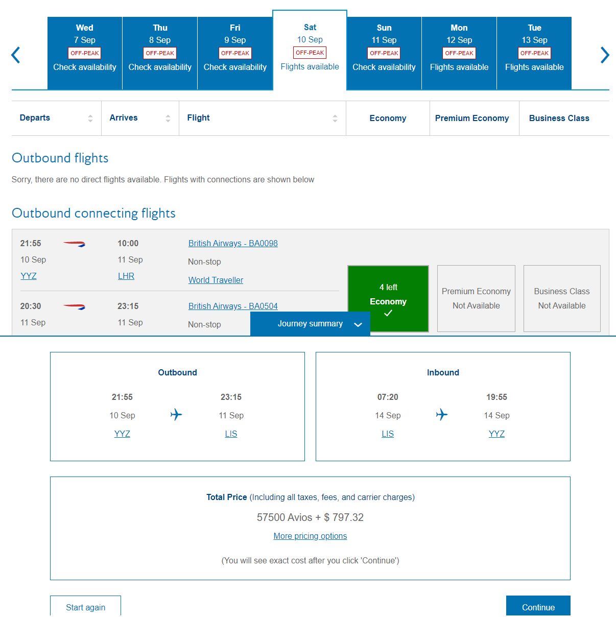Screen dimensions: 616x617
Task: Select the Sun 11 Sep date tab
Action: tap(384, 53)
